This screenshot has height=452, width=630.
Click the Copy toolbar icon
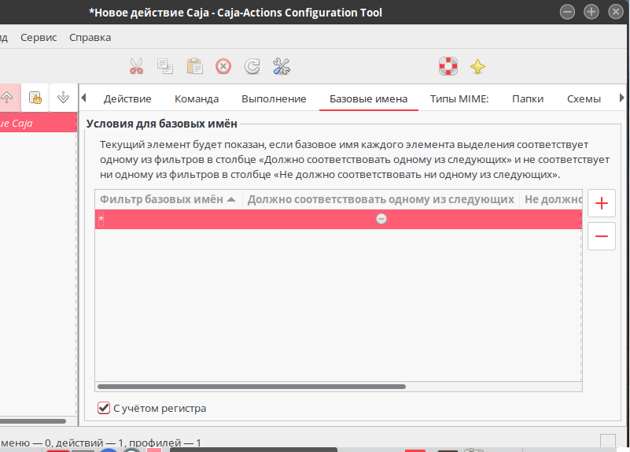[x=165, y=66]
